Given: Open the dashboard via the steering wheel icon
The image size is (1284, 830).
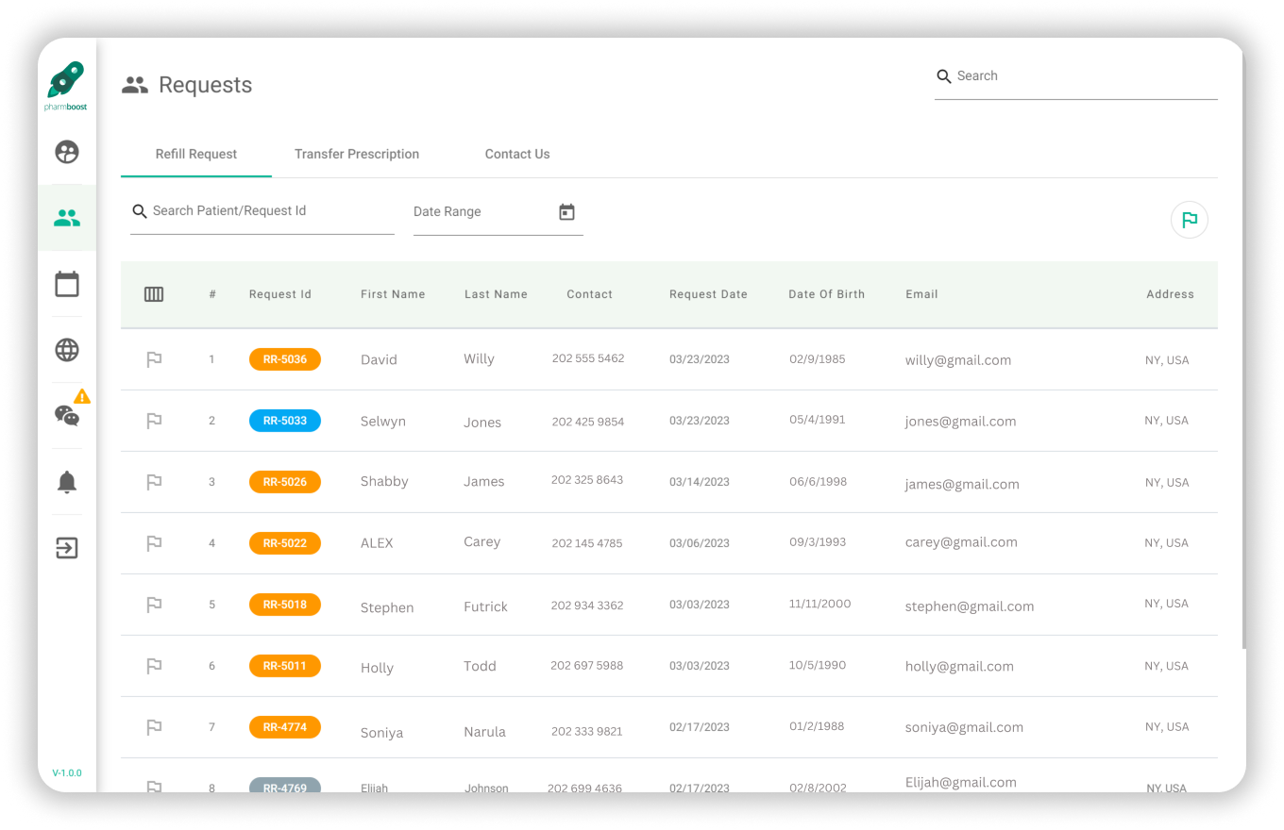Looking at the screenshot, I should [66, 151].
